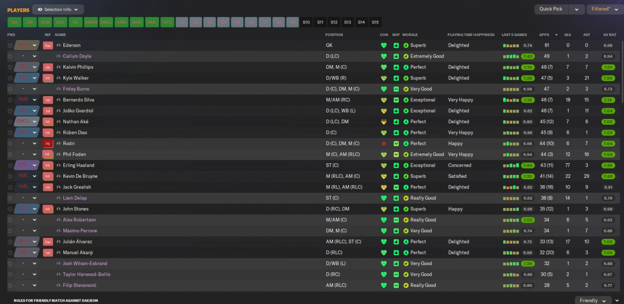The height and width of the screenshot is (304, 624).
Task: Toggle the picked checkmark for Ederson
Action: (10, 45)
